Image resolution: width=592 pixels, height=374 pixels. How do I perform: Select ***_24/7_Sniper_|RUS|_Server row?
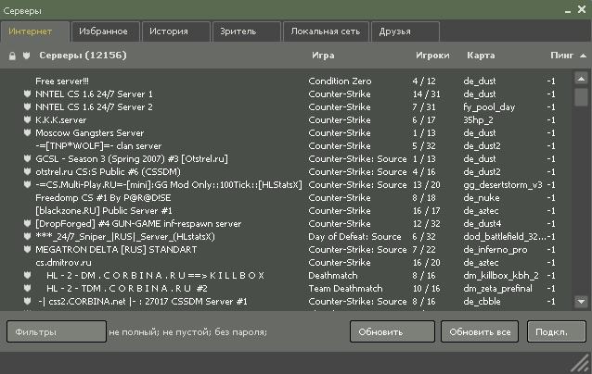tap(287, 237)
